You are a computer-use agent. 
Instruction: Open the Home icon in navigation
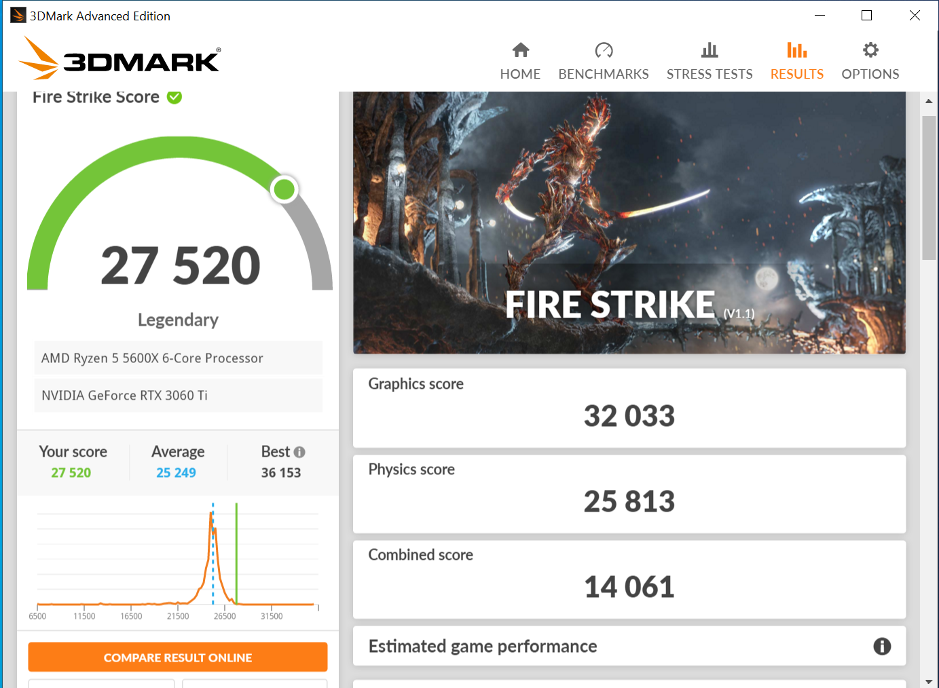(521, 50)
